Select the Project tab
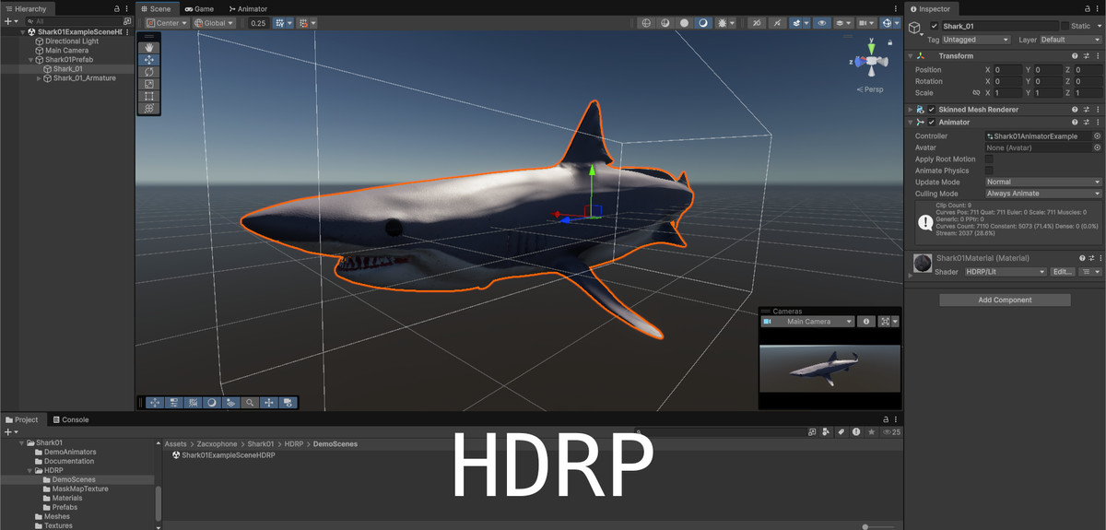 click(22, 419)
